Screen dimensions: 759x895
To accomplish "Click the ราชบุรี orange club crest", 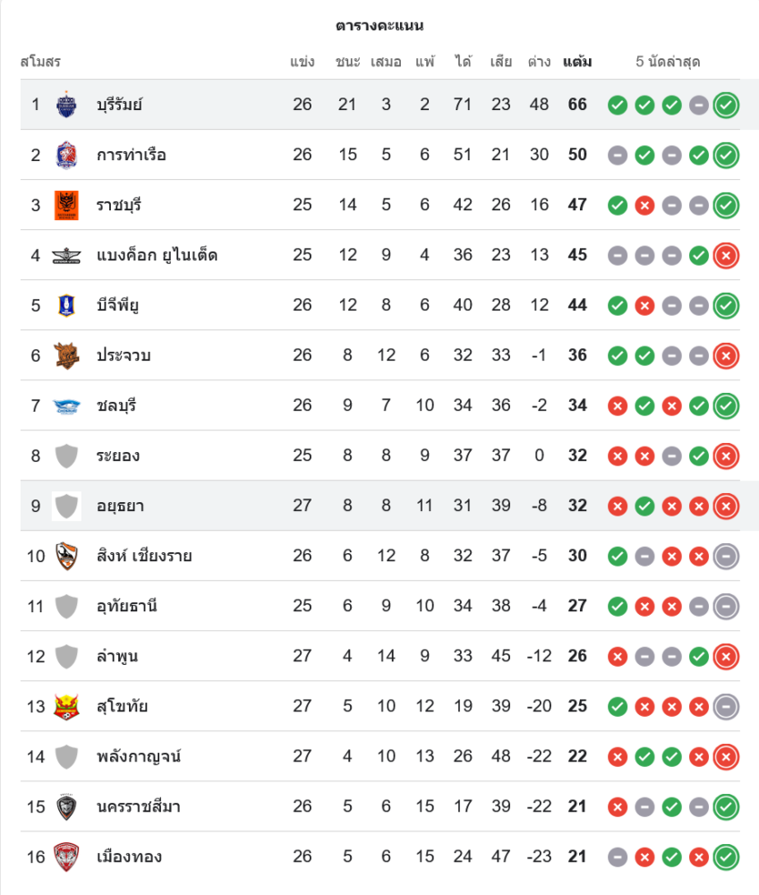I will pyautogui.click(x=66, y=205).
